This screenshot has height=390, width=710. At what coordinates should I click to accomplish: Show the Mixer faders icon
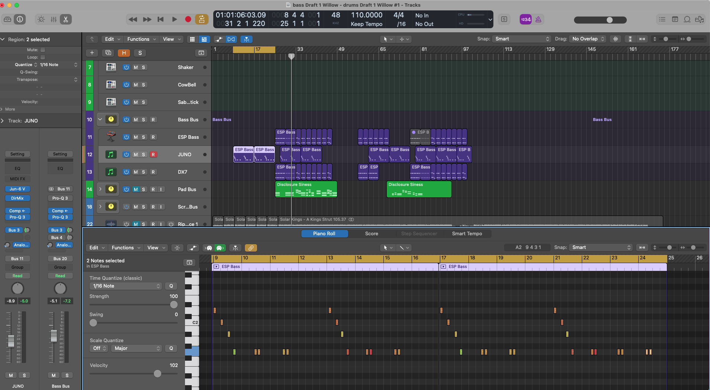point(54,19)
